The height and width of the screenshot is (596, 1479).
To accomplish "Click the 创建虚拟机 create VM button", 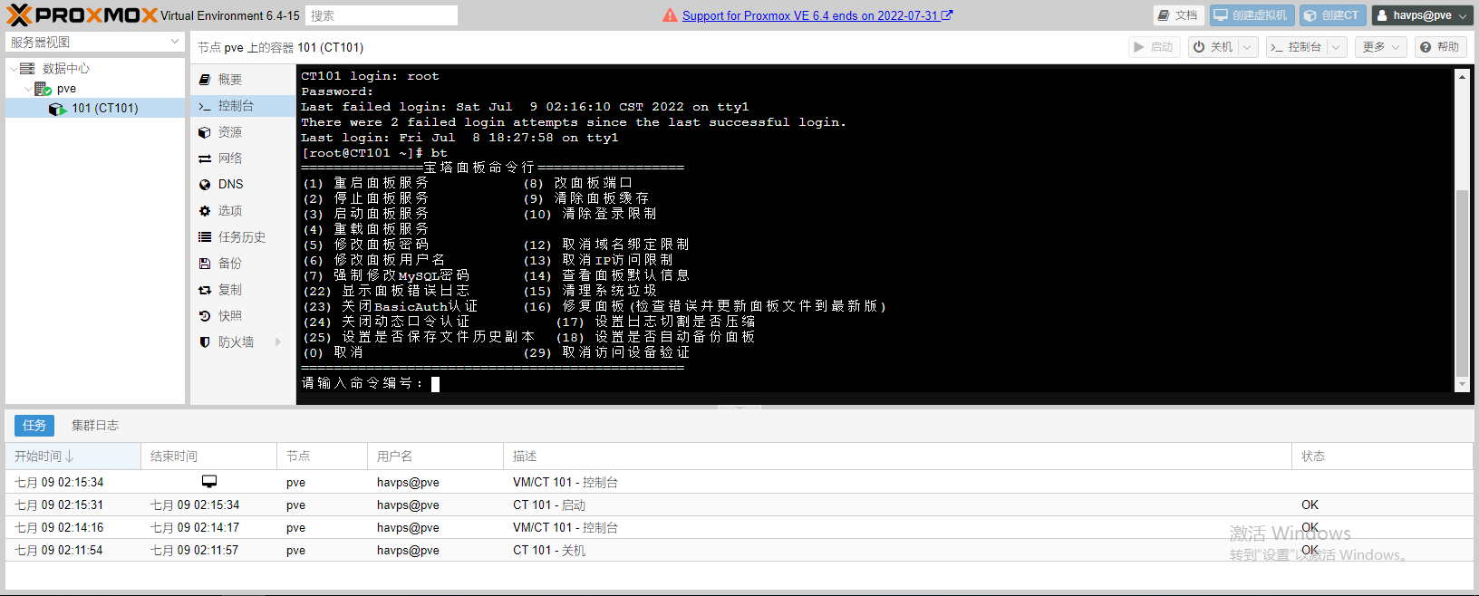I will coord(1251,15).
